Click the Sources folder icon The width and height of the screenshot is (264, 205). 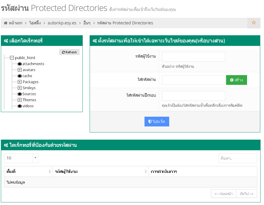pos(20,94)
